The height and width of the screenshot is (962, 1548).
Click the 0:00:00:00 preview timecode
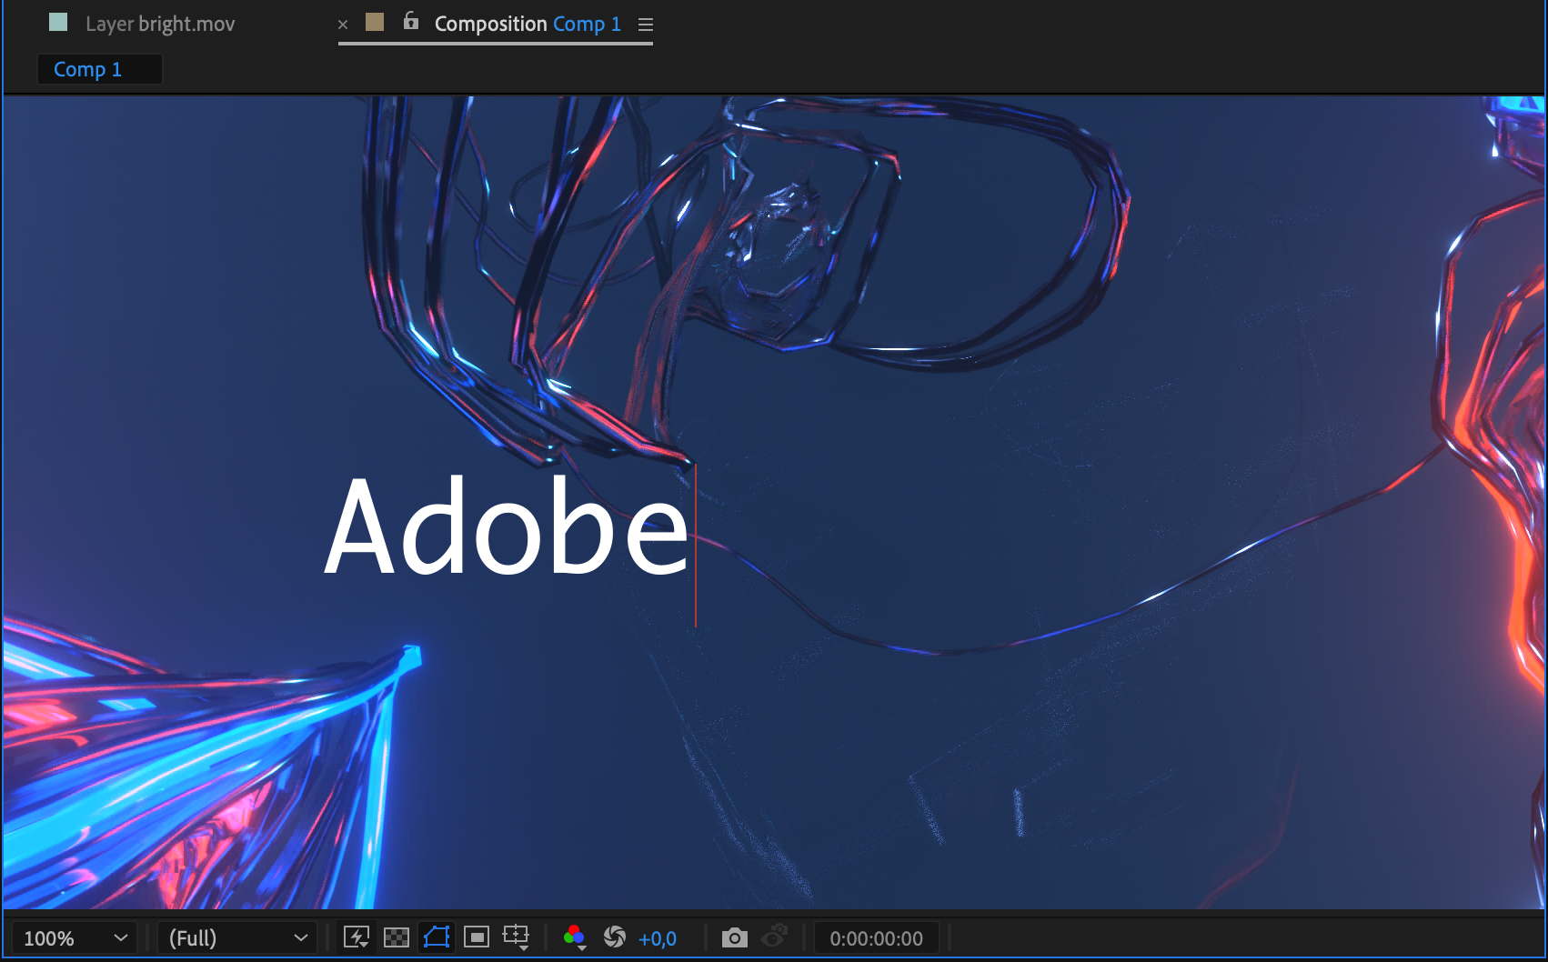876,938
